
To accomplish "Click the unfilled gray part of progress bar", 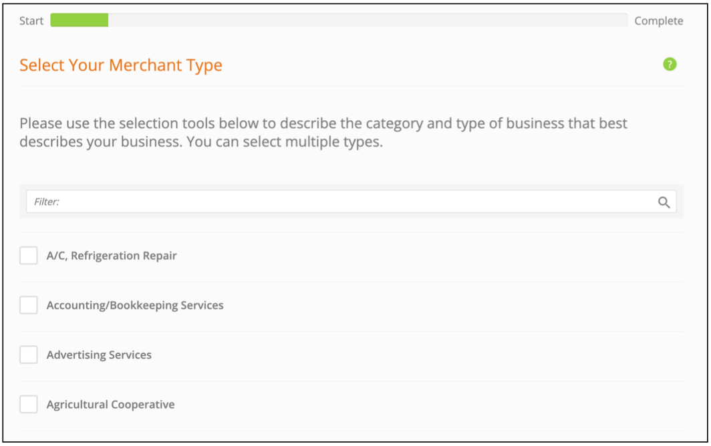I will pos(368,20).
